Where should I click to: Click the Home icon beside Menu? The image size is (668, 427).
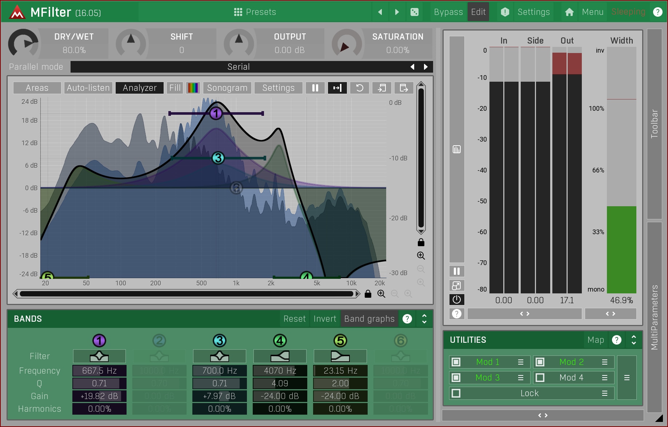(x=569, y=12)
